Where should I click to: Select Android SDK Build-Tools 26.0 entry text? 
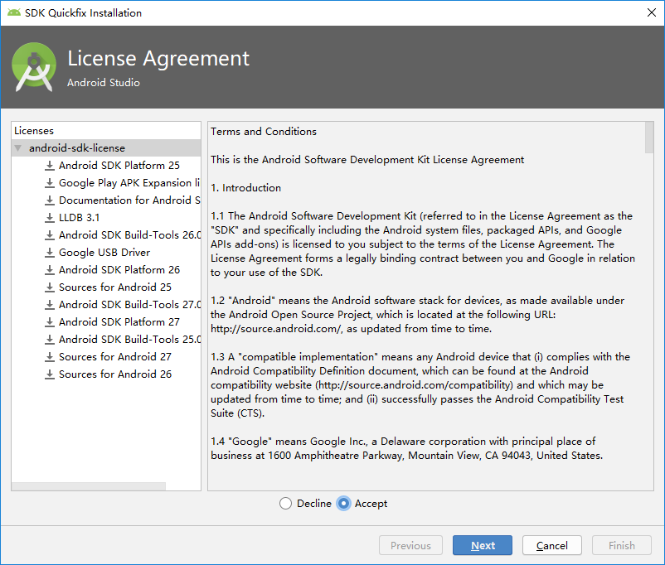tap(129, 234)
